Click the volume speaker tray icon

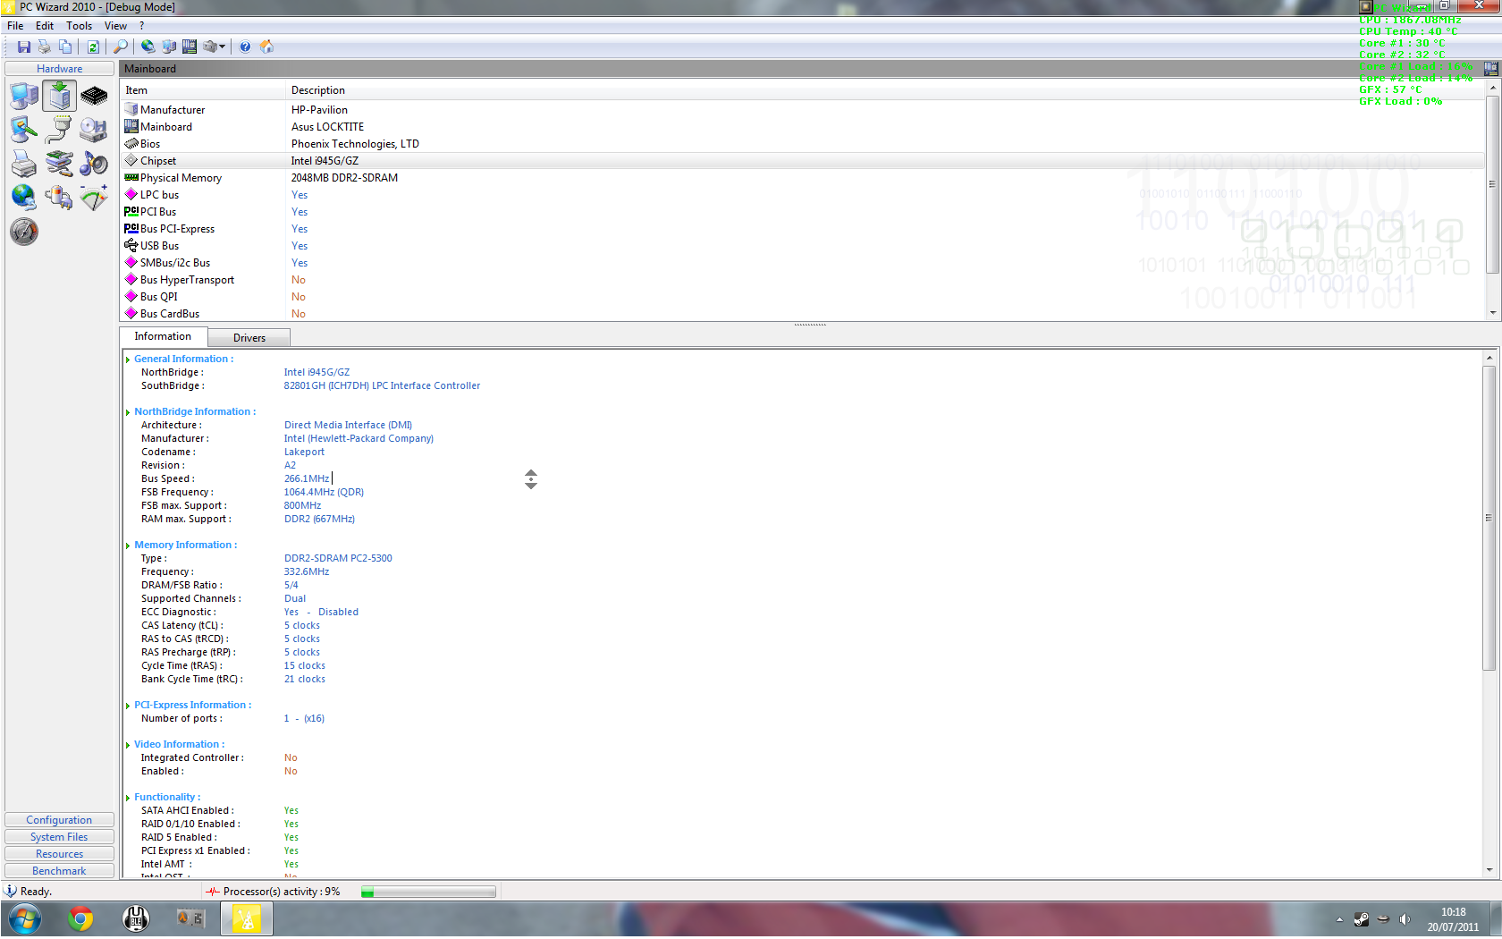tap(1405, 919)
